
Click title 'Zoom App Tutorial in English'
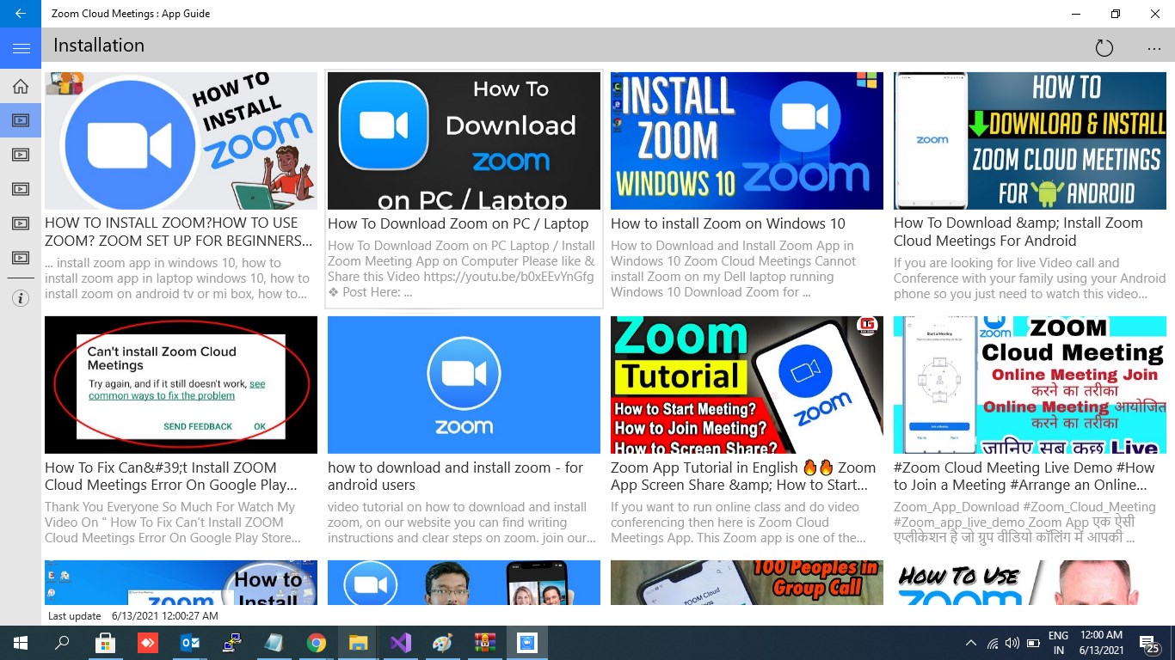click(743, 476)
